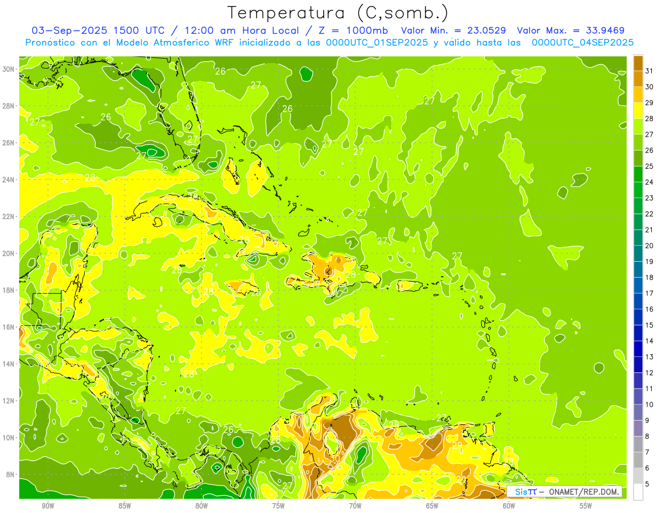The height and width of the screenshot is (513, 664).
Task: Click the 28N latitude axis label
Action: [9, 106]
